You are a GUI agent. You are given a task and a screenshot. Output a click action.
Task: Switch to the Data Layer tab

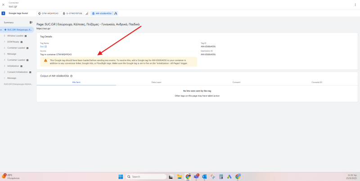point(156,82)
